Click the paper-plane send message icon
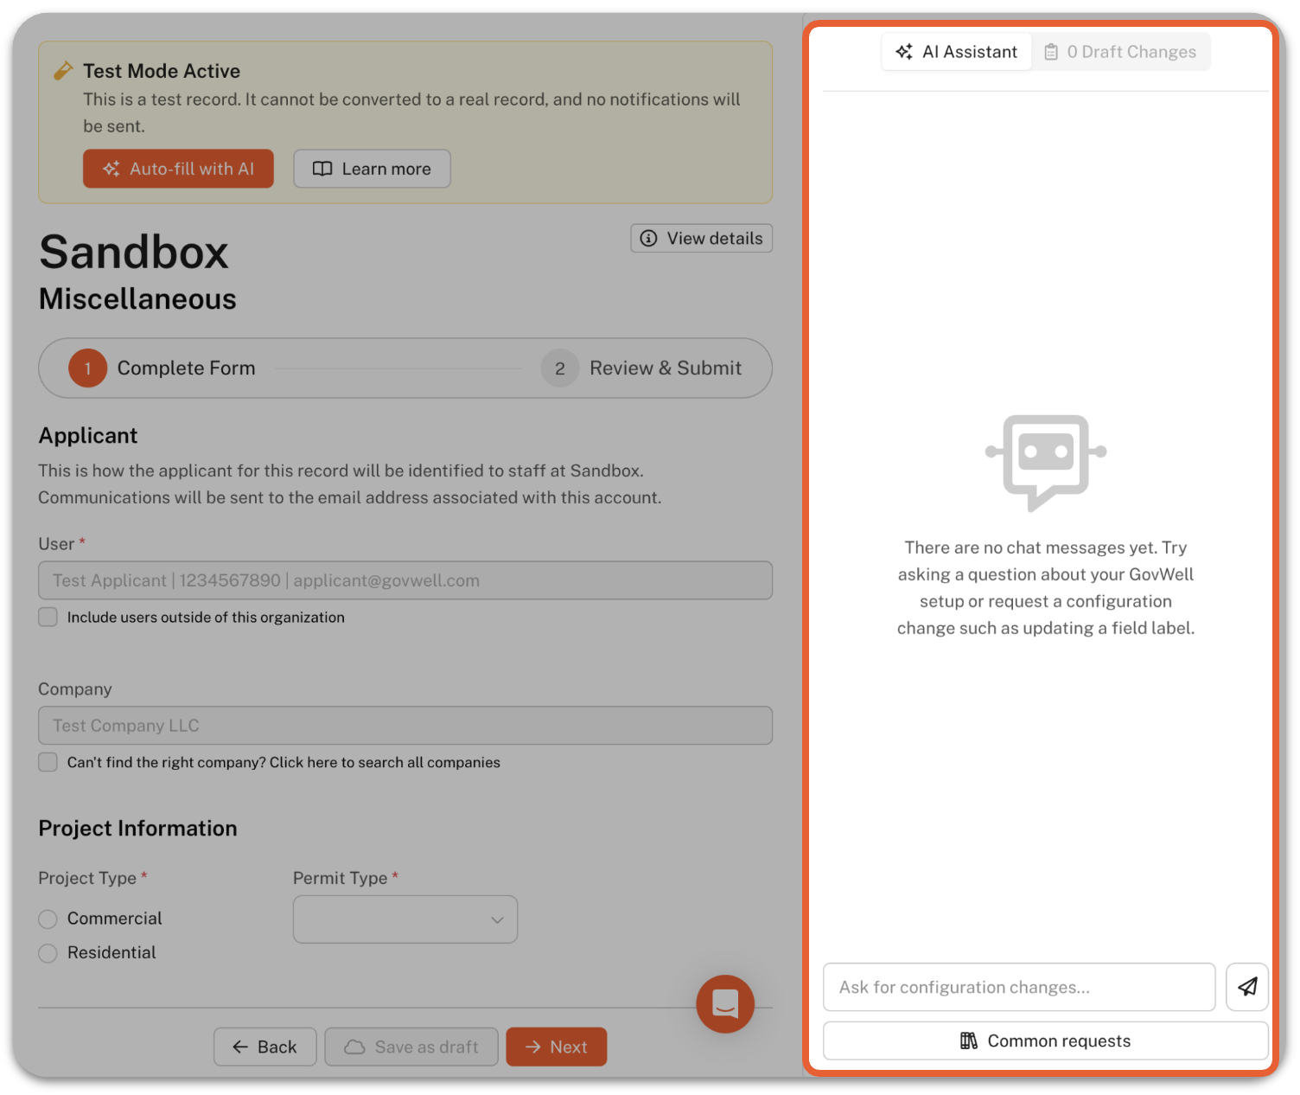 click(x=1246, y=987)
